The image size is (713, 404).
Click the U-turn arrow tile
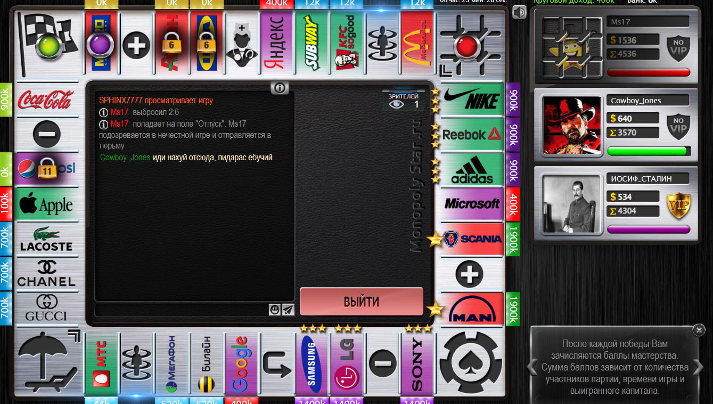coord(276,364)
